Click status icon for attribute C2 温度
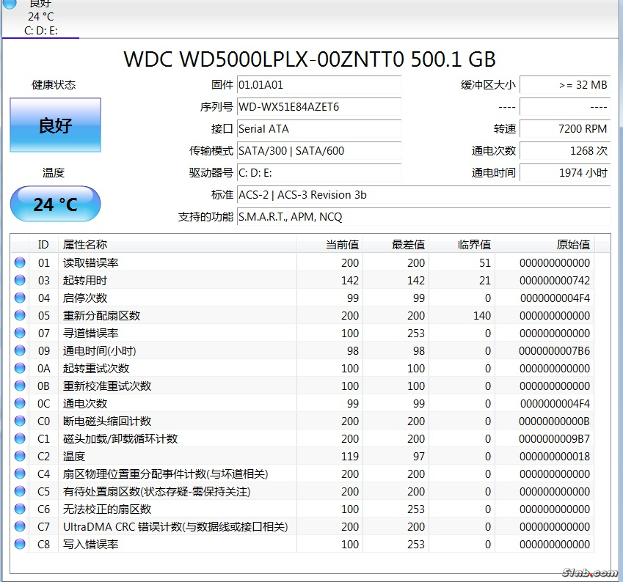 click(x=20, y=456)
